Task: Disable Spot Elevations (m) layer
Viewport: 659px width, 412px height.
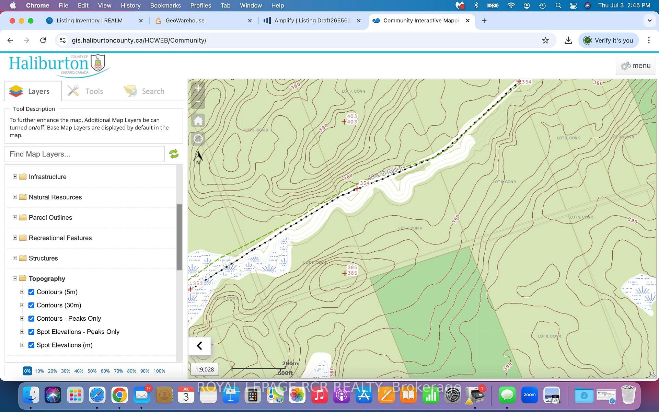Action: coord(31,345)
